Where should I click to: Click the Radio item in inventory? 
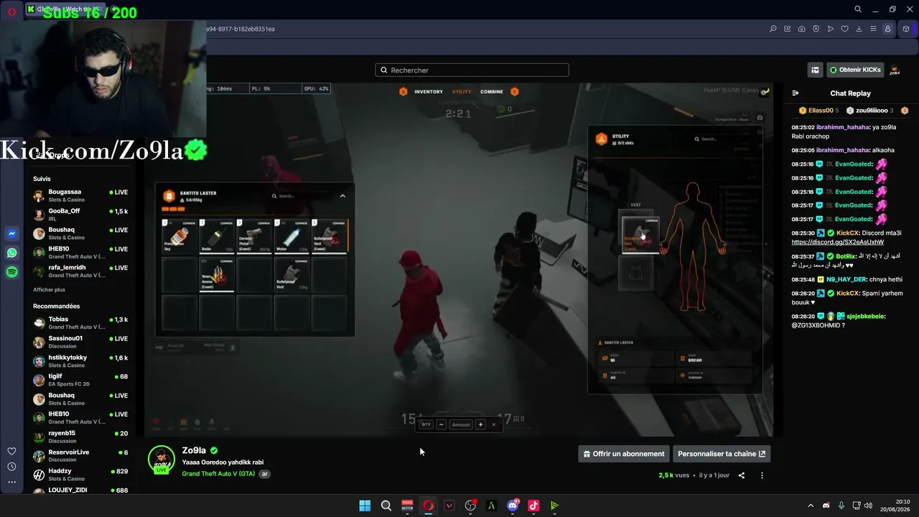tap(217, 236)
